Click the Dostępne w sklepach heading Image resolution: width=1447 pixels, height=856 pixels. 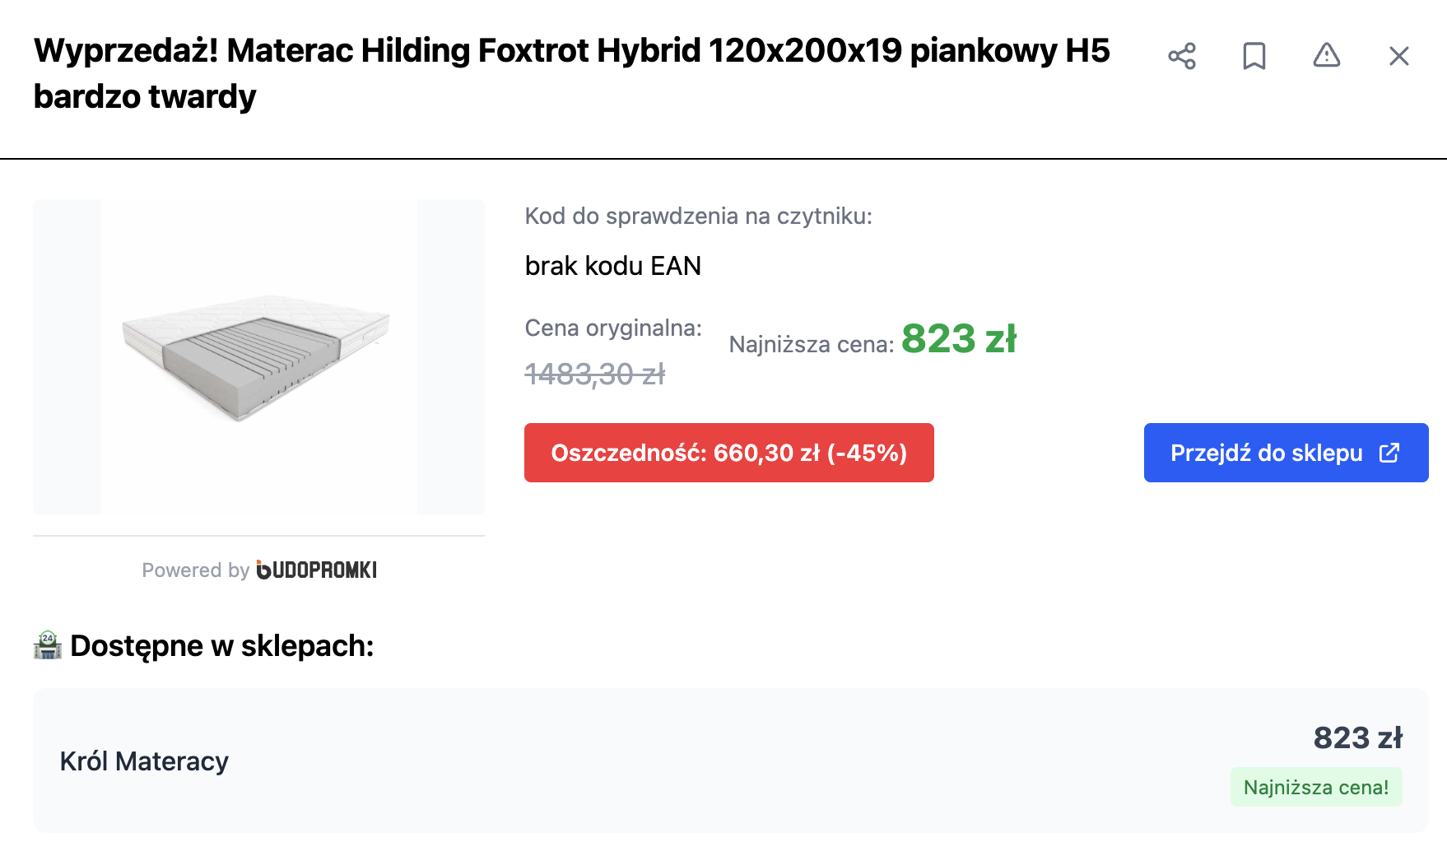pos(221,646)
